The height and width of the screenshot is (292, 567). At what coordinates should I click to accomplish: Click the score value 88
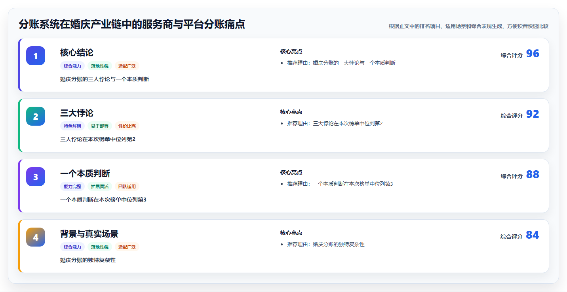[x=533, y=175]
